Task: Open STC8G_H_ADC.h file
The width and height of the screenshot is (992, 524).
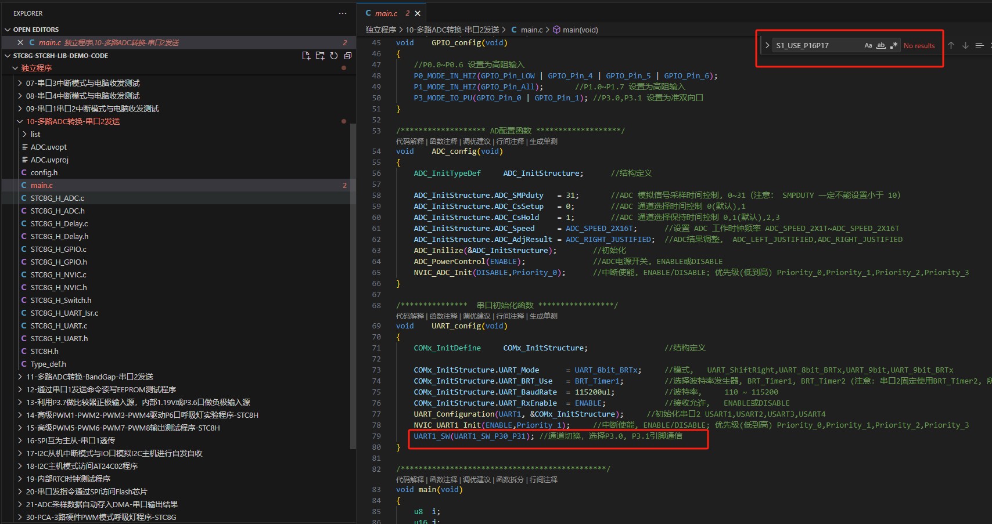Action: (x=57, y=211)
